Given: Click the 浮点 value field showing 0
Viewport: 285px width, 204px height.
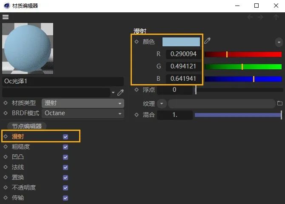Looking at the screenshot, I should tap(175, 90).
